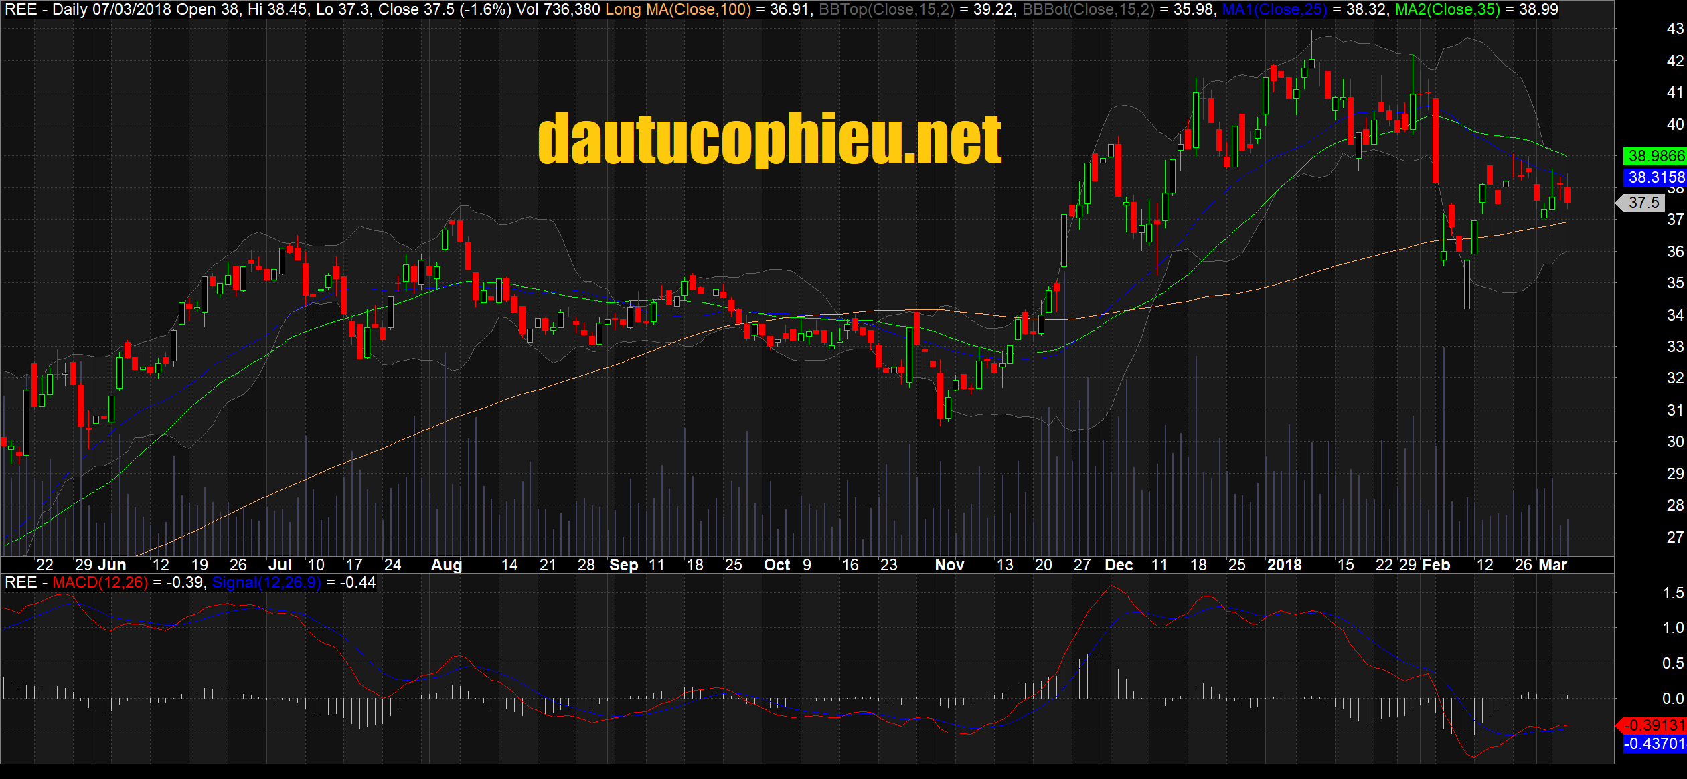The image size is (1687, 779).
Task: Click the Mar label on date axis
Action: tap(1552, 565)
